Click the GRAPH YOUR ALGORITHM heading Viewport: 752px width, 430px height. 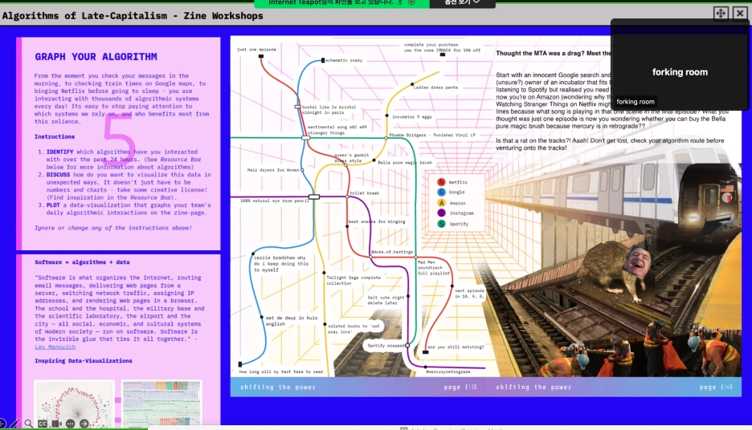tap(96, 57)
